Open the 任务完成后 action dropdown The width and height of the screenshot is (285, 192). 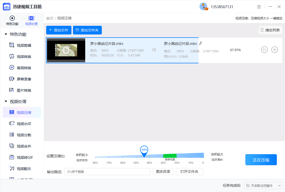pos(264,186)
